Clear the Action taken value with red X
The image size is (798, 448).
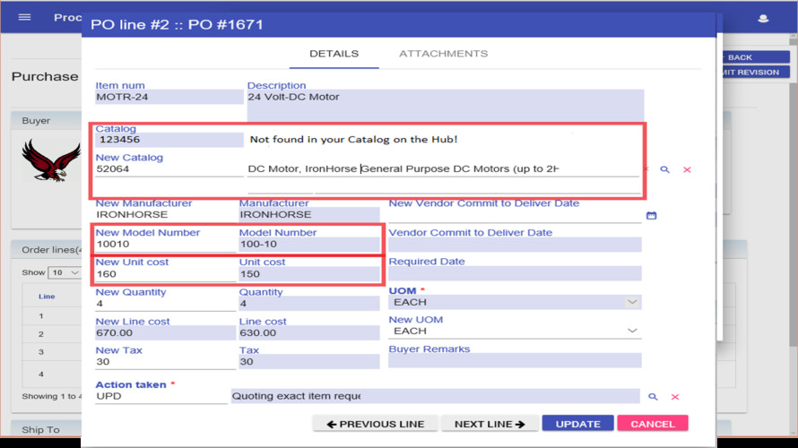(x=675, y=397)
